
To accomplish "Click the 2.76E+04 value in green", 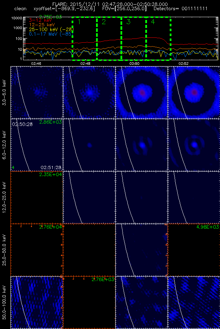I will pos(50,227).
